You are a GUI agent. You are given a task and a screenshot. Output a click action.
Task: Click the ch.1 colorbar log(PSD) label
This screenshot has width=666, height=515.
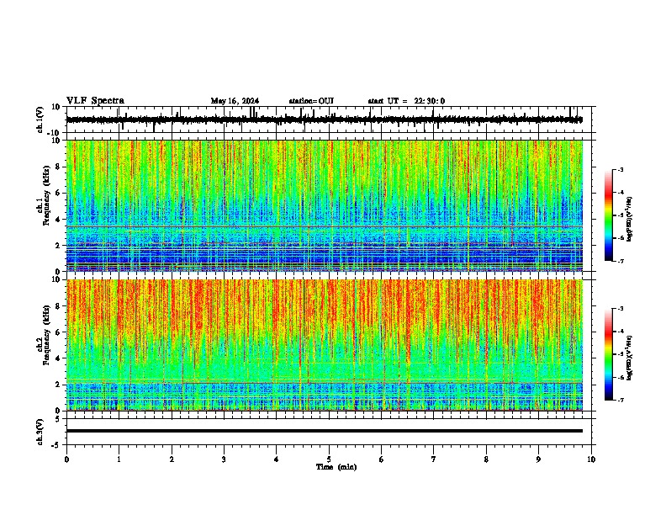click(x=629, y=220)
